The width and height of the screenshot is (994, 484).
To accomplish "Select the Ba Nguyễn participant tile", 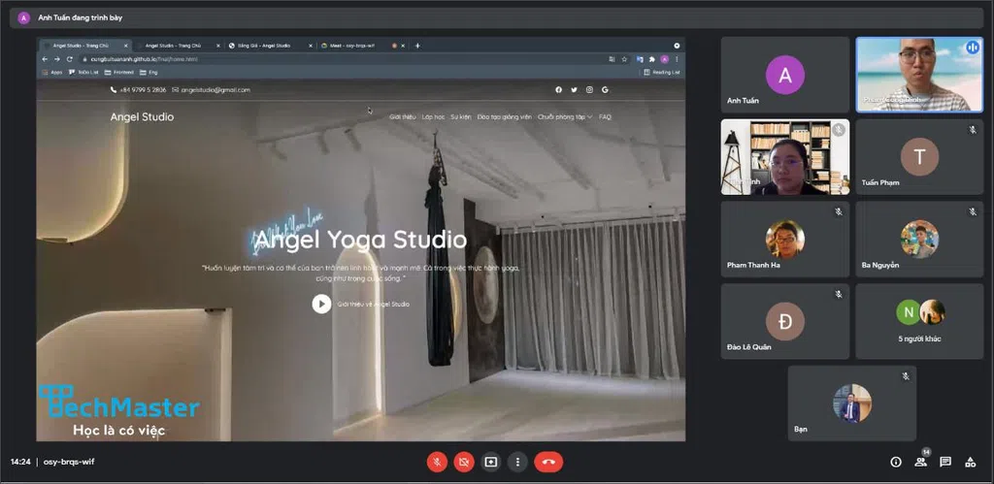I will point(919,239).
